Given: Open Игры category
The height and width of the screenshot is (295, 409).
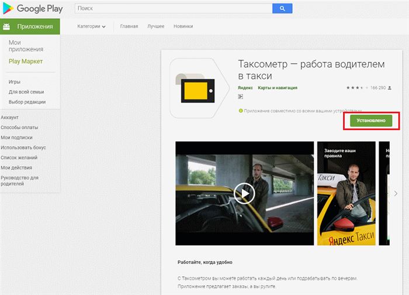Looking at the screenshot, I should point(15,82).
